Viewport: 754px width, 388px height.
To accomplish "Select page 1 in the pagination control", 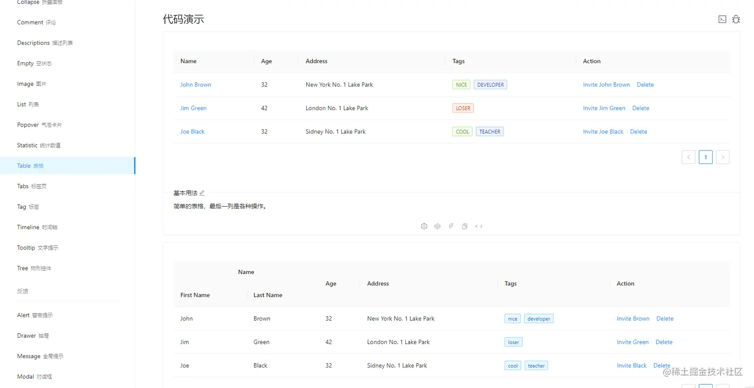I will 706,157.
